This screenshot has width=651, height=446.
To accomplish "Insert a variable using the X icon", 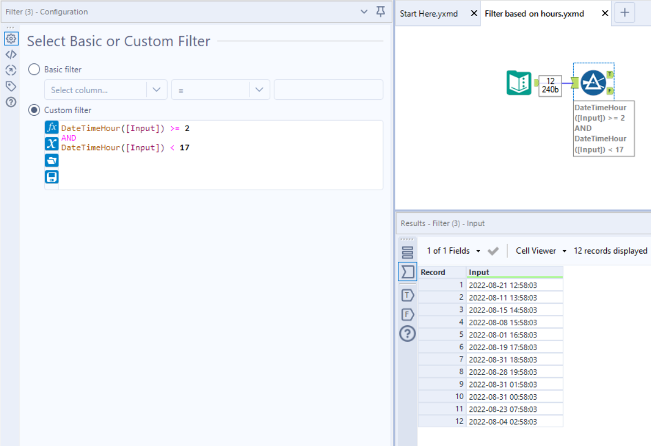I will pos(51,144).
